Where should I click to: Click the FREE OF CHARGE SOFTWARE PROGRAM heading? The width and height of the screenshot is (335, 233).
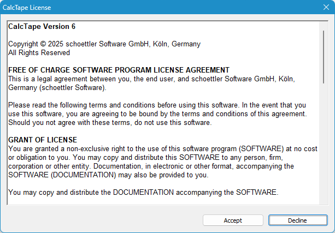[119, 70]
